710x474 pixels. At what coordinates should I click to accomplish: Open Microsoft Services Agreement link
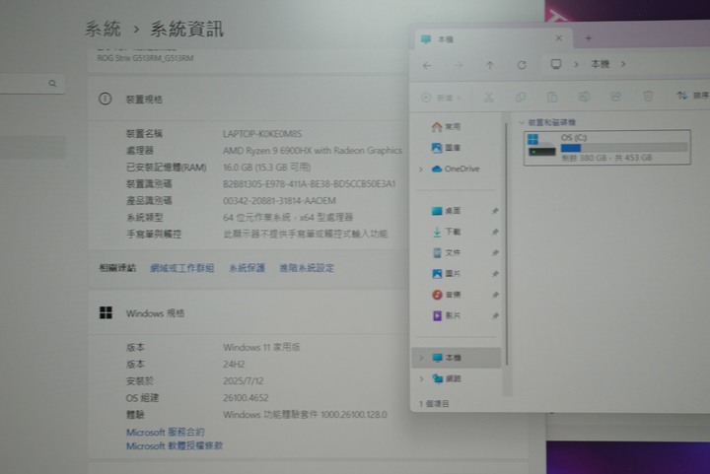(x=166, y=432)
